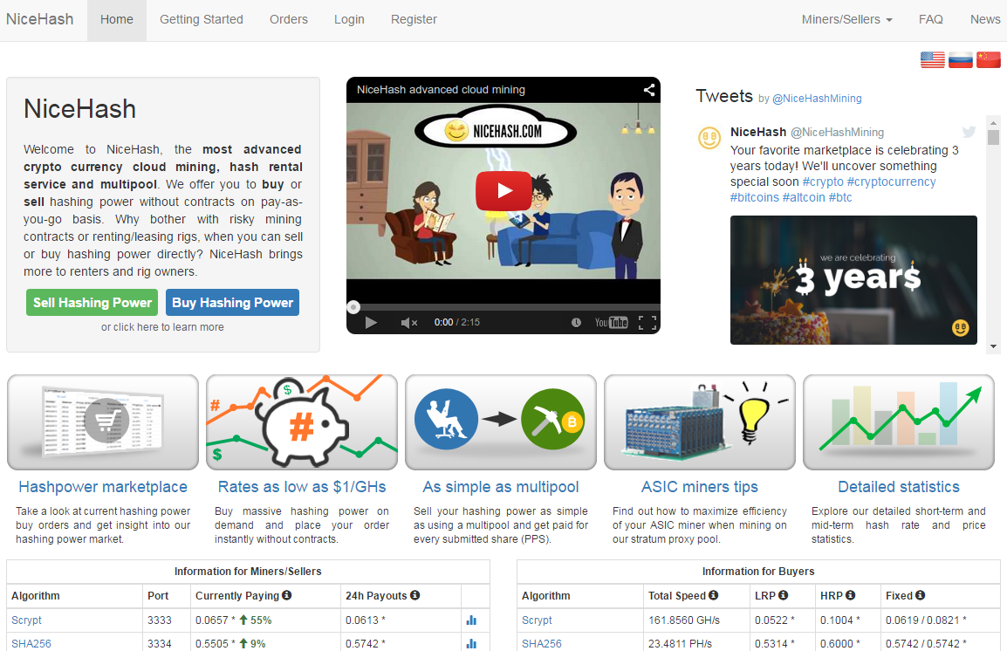Click the Buy Hashing Power button

pyautogui.click(x=232, y=303)
